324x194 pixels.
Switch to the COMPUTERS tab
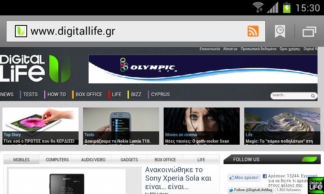pos(57,160)
